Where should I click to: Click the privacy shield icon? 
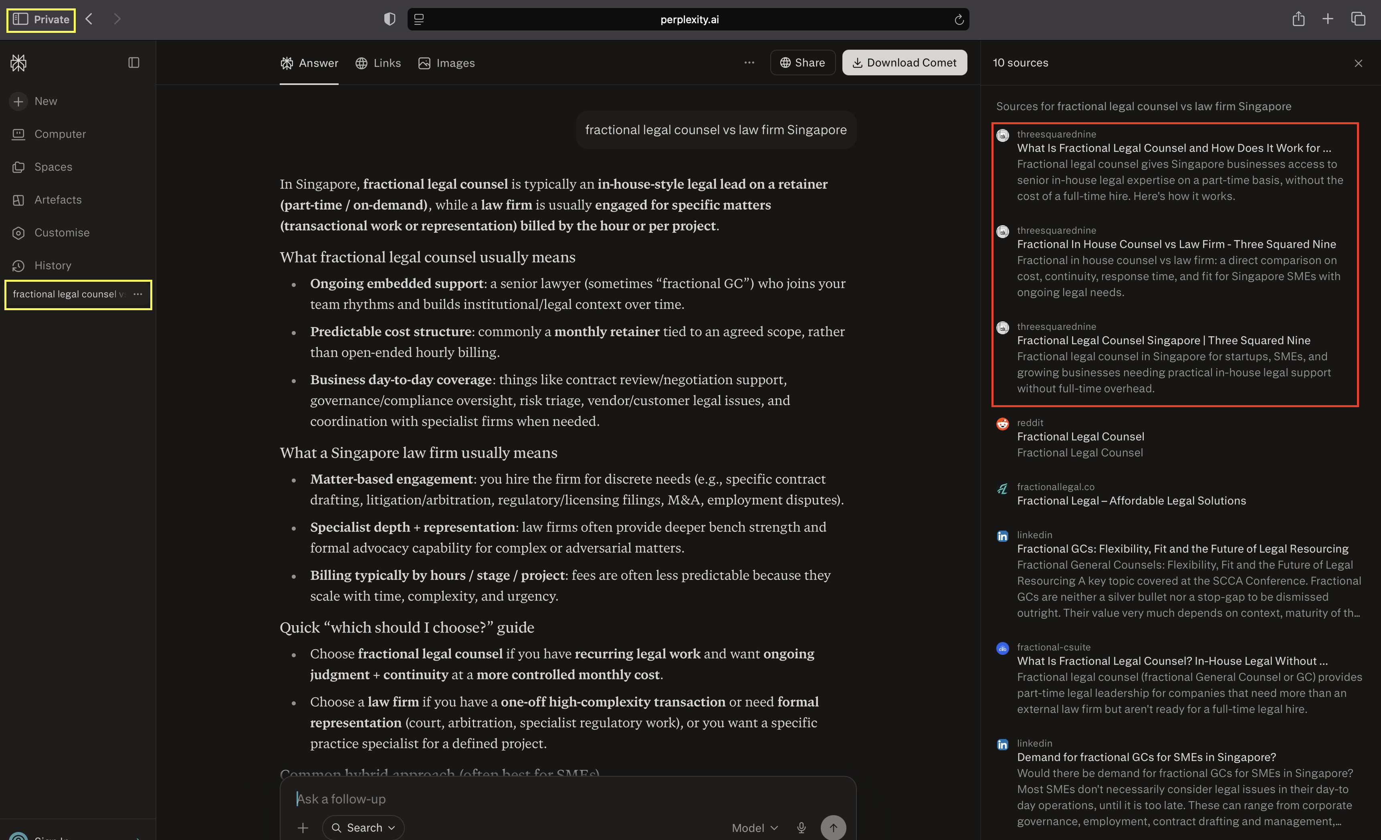390,19
